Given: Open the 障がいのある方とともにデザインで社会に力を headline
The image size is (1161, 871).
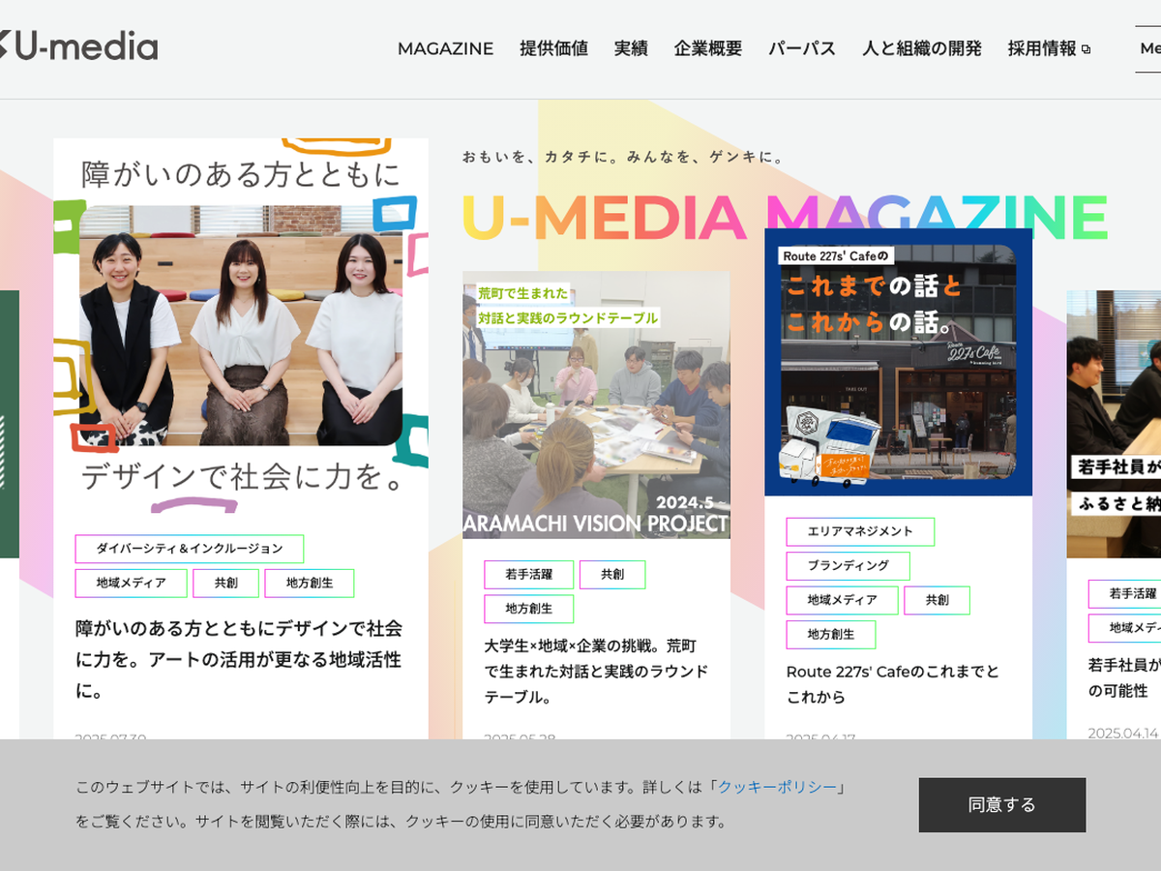Looking at the screenshot, I should click(x=239, y=660).
